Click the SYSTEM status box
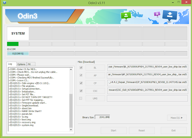This screenshot has width=192, height=138. (x=18, y=34)
